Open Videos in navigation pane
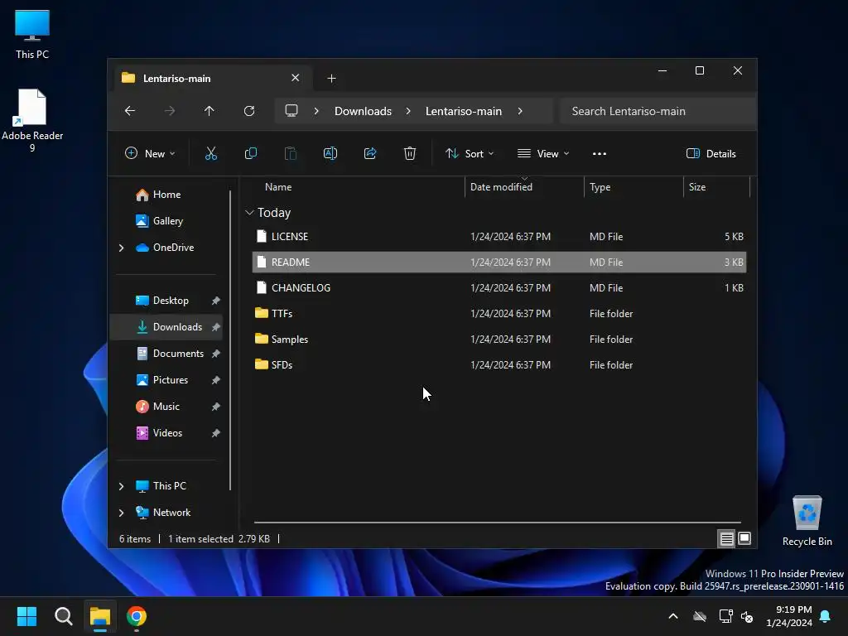Image resolution: width=848 pixels, height=636 pixels. click(167, 433)
